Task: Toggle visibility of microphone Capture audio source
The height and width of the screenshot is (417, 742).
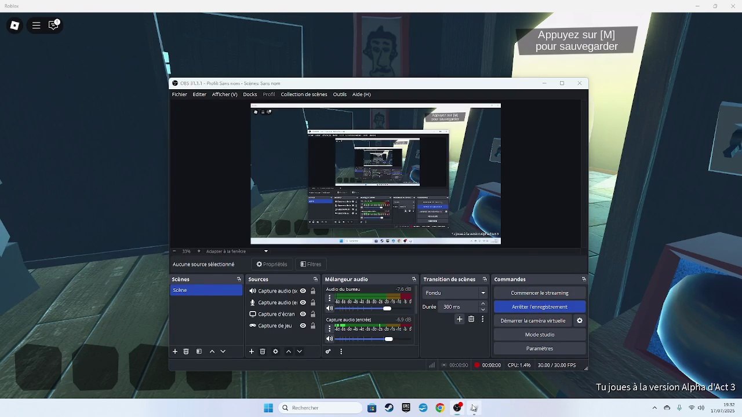Action: click(x=303, y=302)
